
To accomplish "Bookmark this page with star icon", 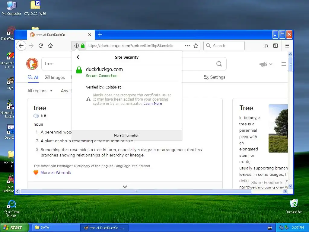I will 196,46.
